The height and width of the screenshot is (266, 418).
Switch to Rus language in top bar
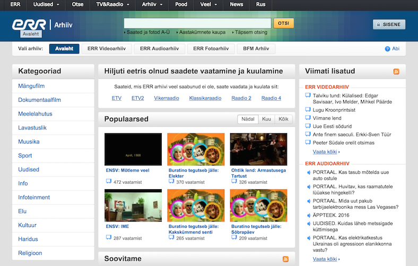260,5
